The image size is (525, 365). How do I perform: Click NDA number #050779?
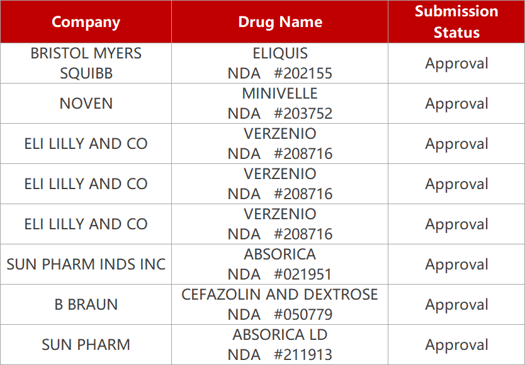coord(279,315)
